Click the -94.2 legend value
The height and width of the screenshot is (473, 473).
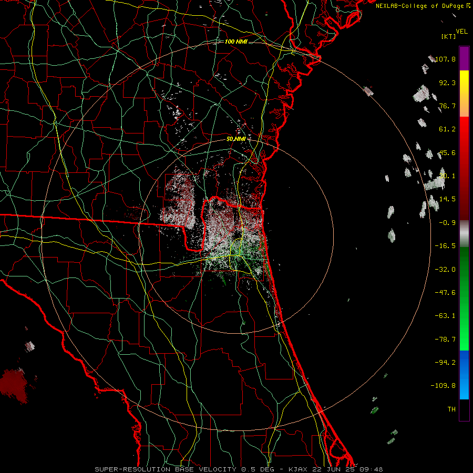coord(445,363)
